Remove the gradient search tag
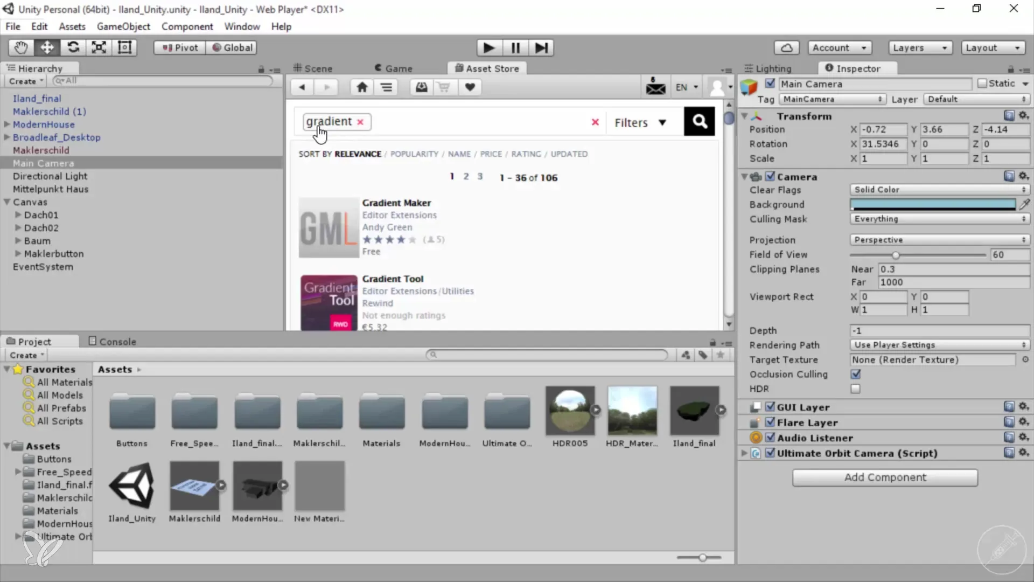Screen dimensions: 1034x582 click(x=360, y=122)
